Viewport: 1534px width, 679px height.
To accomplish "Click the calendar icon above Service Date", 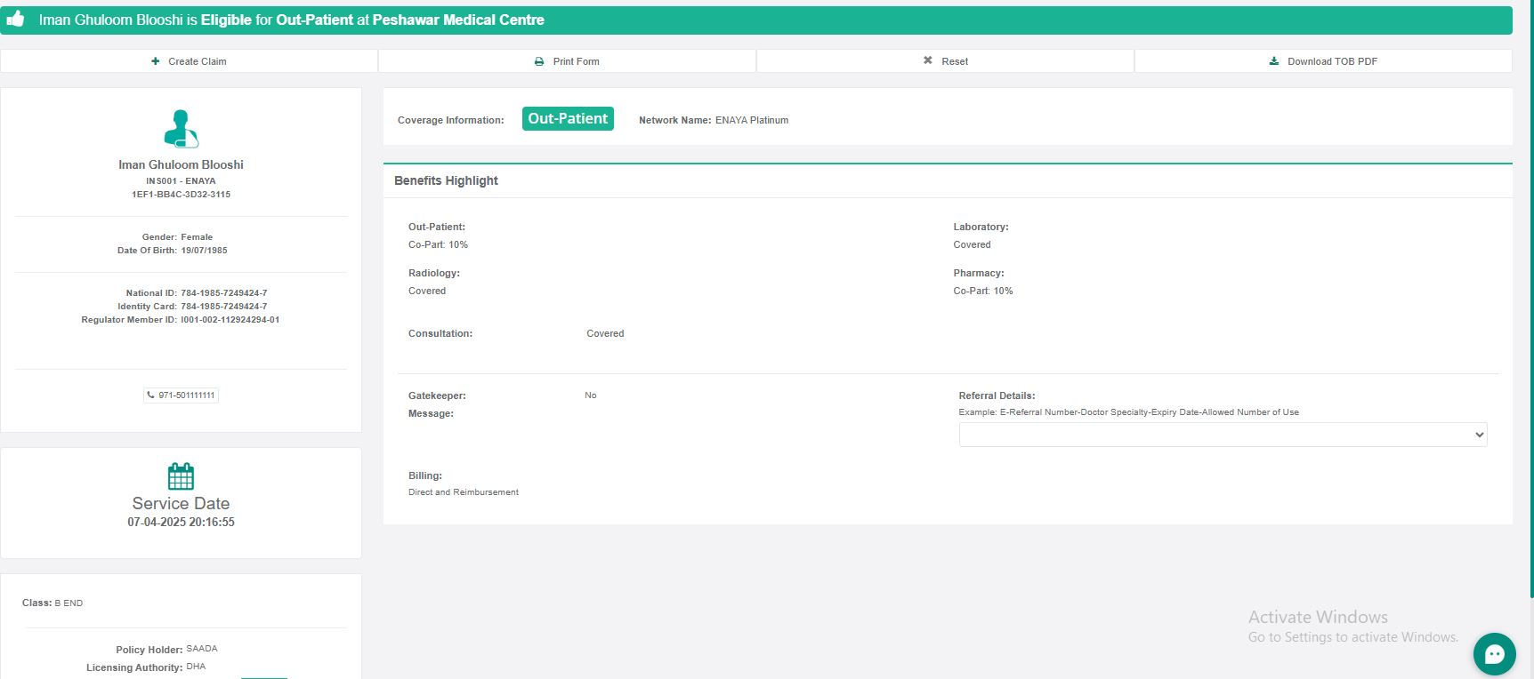I will point(181,476).
